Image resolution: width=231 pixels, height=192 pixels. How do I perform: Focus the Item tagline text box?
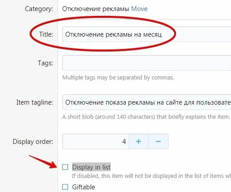tap(147, 102)
